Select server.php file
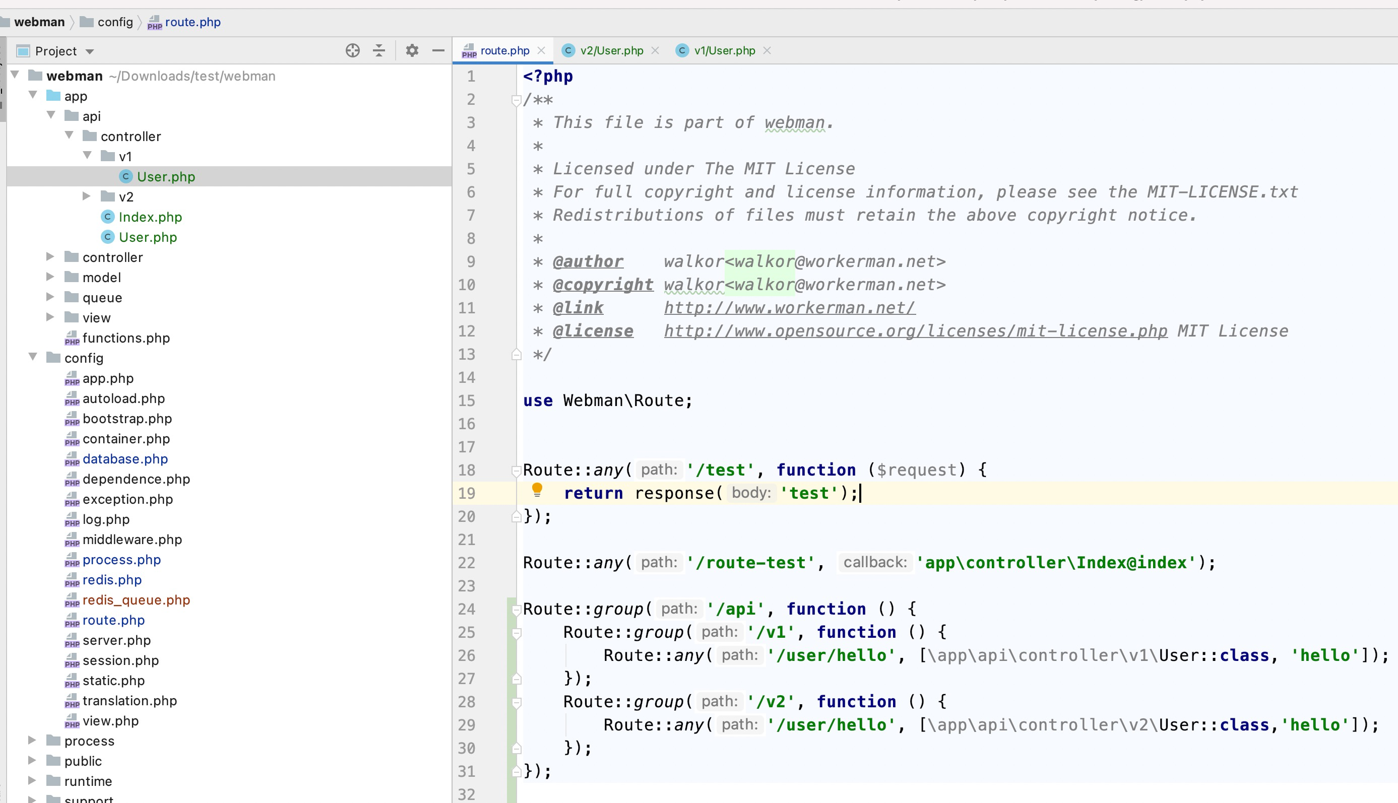The image size is (1398, 803). click(116, 640)
